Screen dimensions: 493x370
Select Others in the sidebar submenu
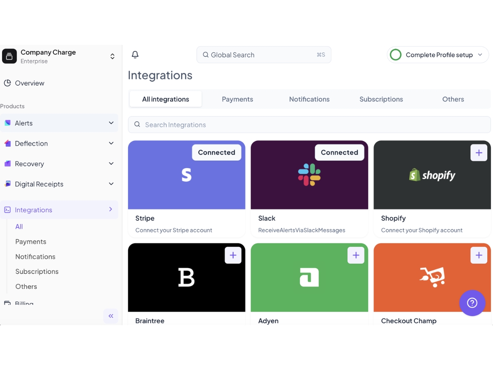coord(26,287)
